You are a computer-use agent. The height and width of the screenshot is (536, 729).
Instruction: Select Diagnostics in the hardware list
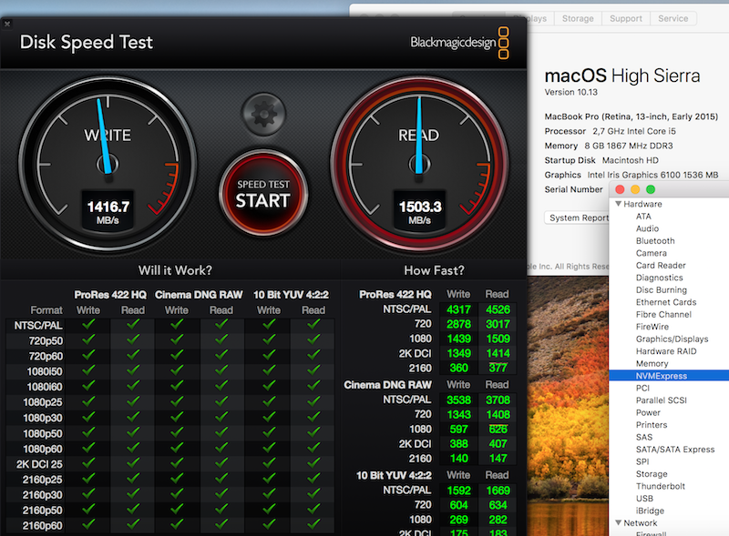click(x=659, y=278)
